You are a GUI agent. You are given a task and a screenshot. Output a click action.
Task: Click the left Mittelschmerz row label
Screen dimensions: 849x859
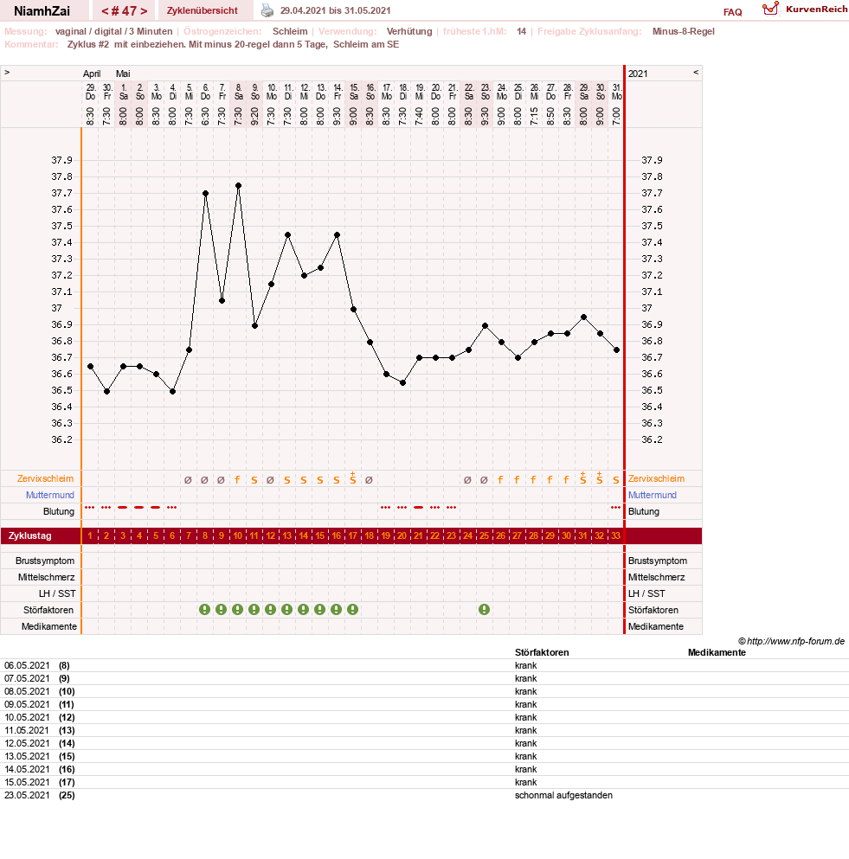click(x=46, y=577)
